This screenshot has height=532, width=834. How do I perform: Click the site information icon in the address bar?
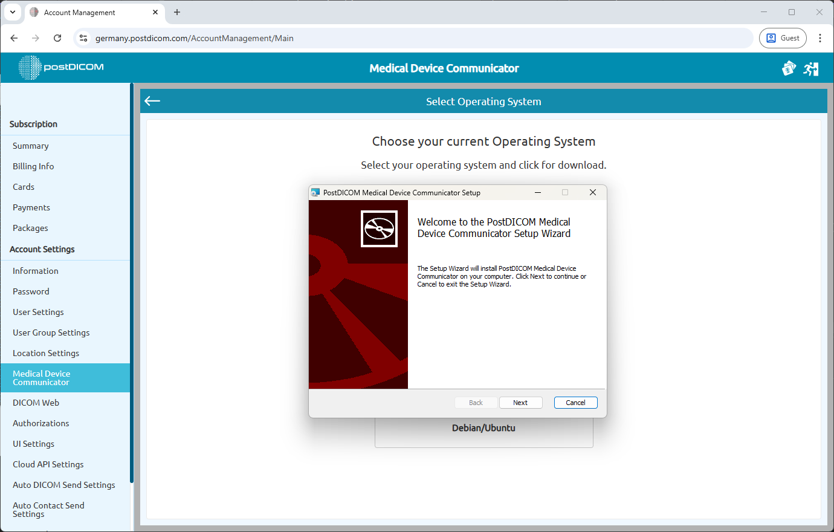pyautogui.click(x=83, y=37)
